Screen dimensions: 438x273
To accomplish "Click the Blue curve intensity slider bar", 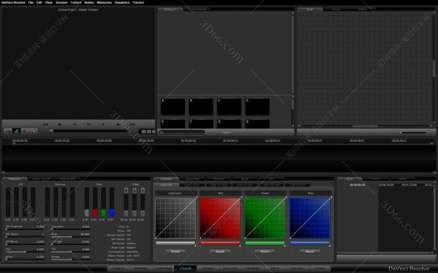I will (x=310, y=243).
